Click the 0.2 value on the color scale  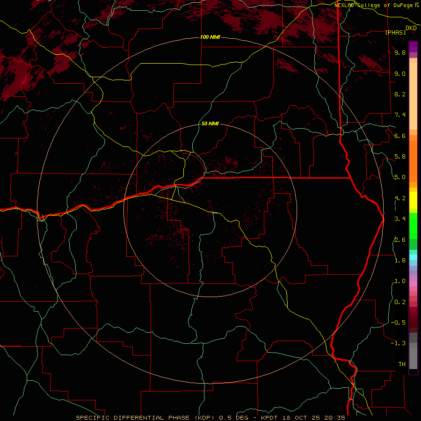coord(400,302)
